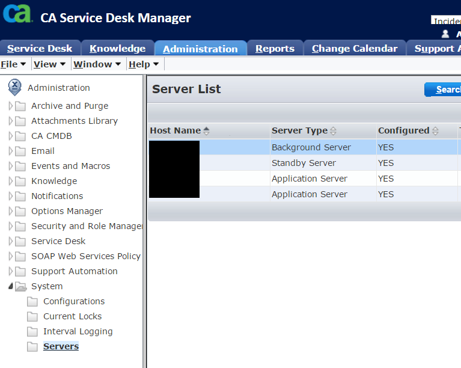
Task: Open the Window dropdown menu
Action: pyautogui.click(x=97, y=64)
